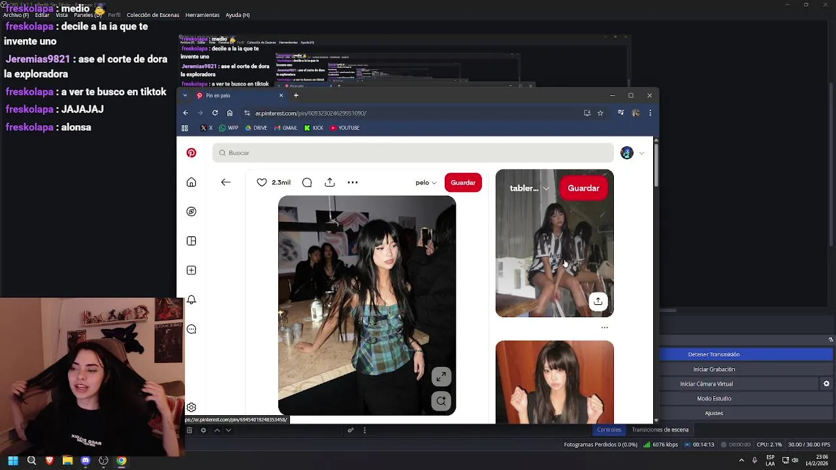Open a new Chrome tab
This screenshot has height=470, width=836.
296,95
